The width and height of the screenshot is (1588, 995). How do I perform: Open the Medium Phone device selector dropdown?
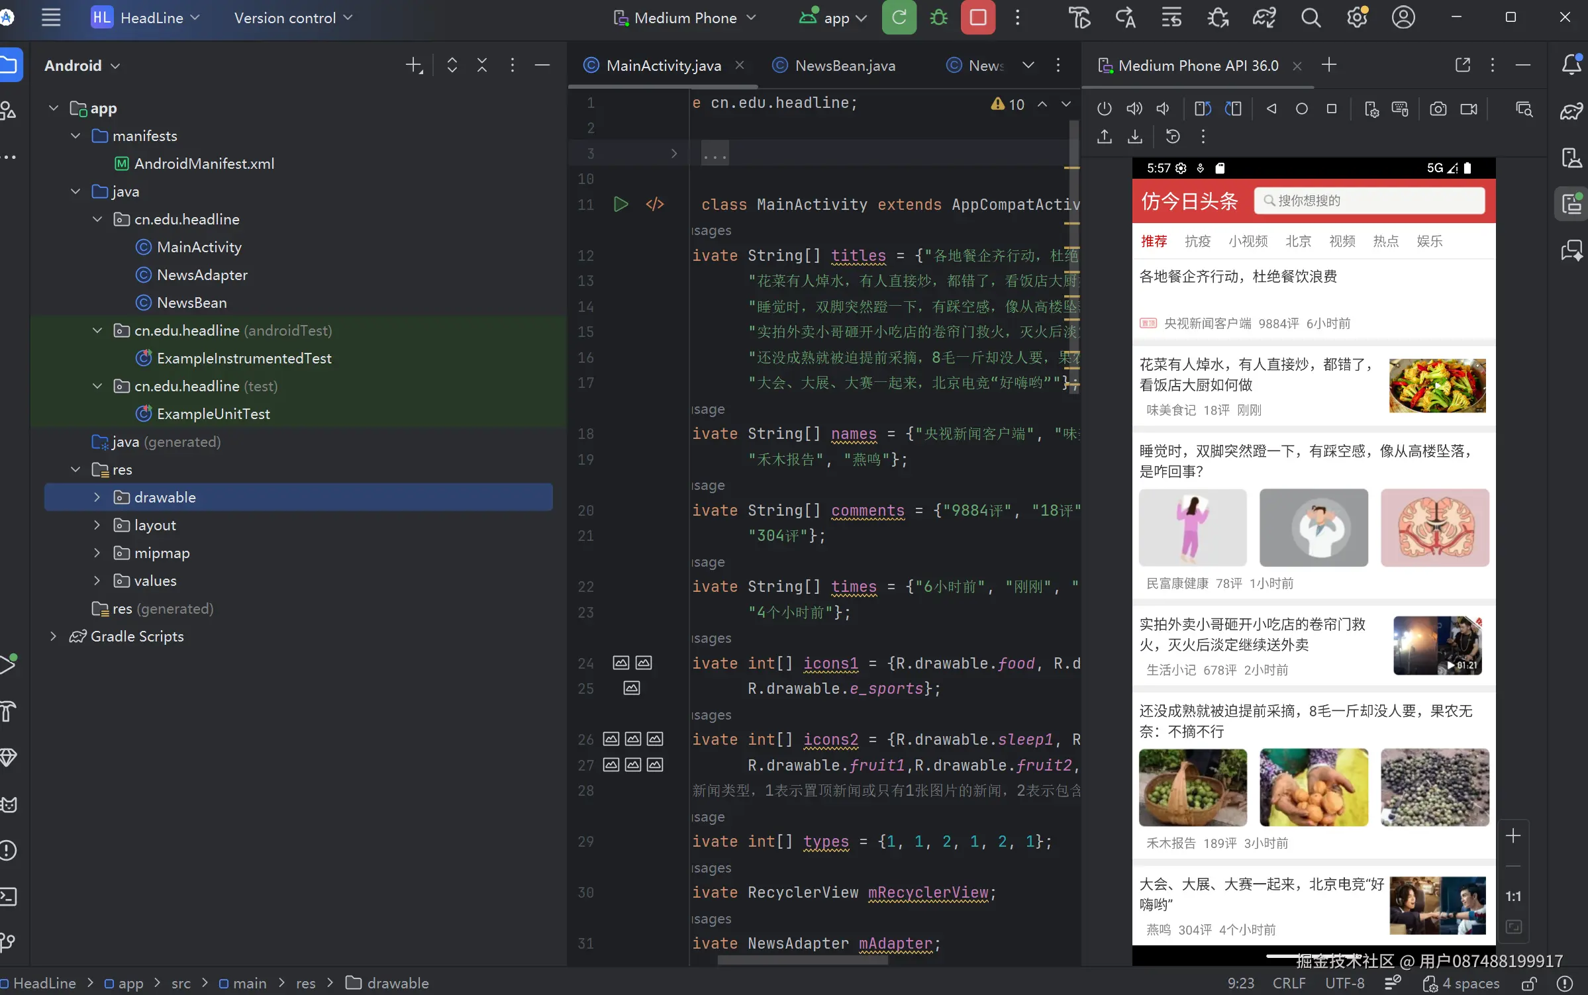tap(685, 18)
